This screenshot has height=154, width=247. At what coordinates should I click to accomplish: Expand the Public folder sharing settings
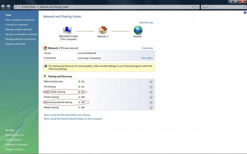coord(151,92)
